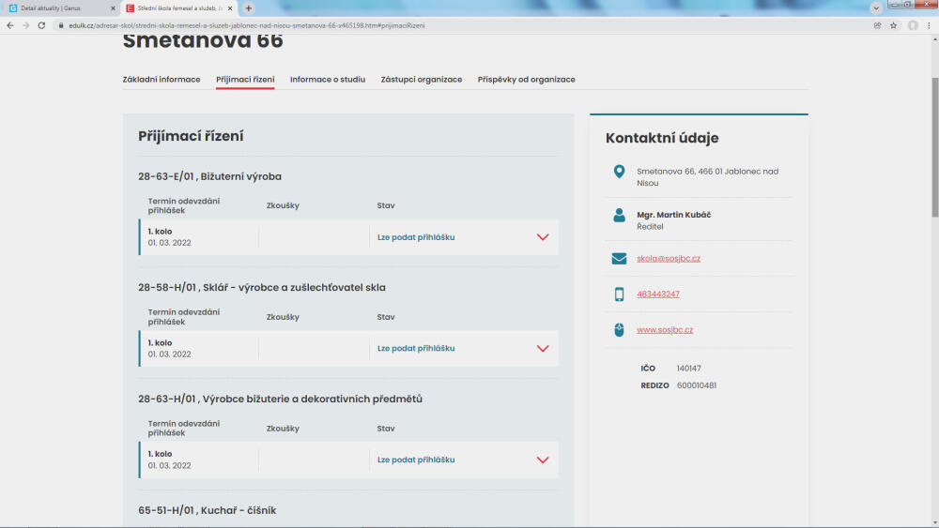Go to the Informace o studiu tab
Viewport: 939px width, 528px height.
[x=328, y=80]
